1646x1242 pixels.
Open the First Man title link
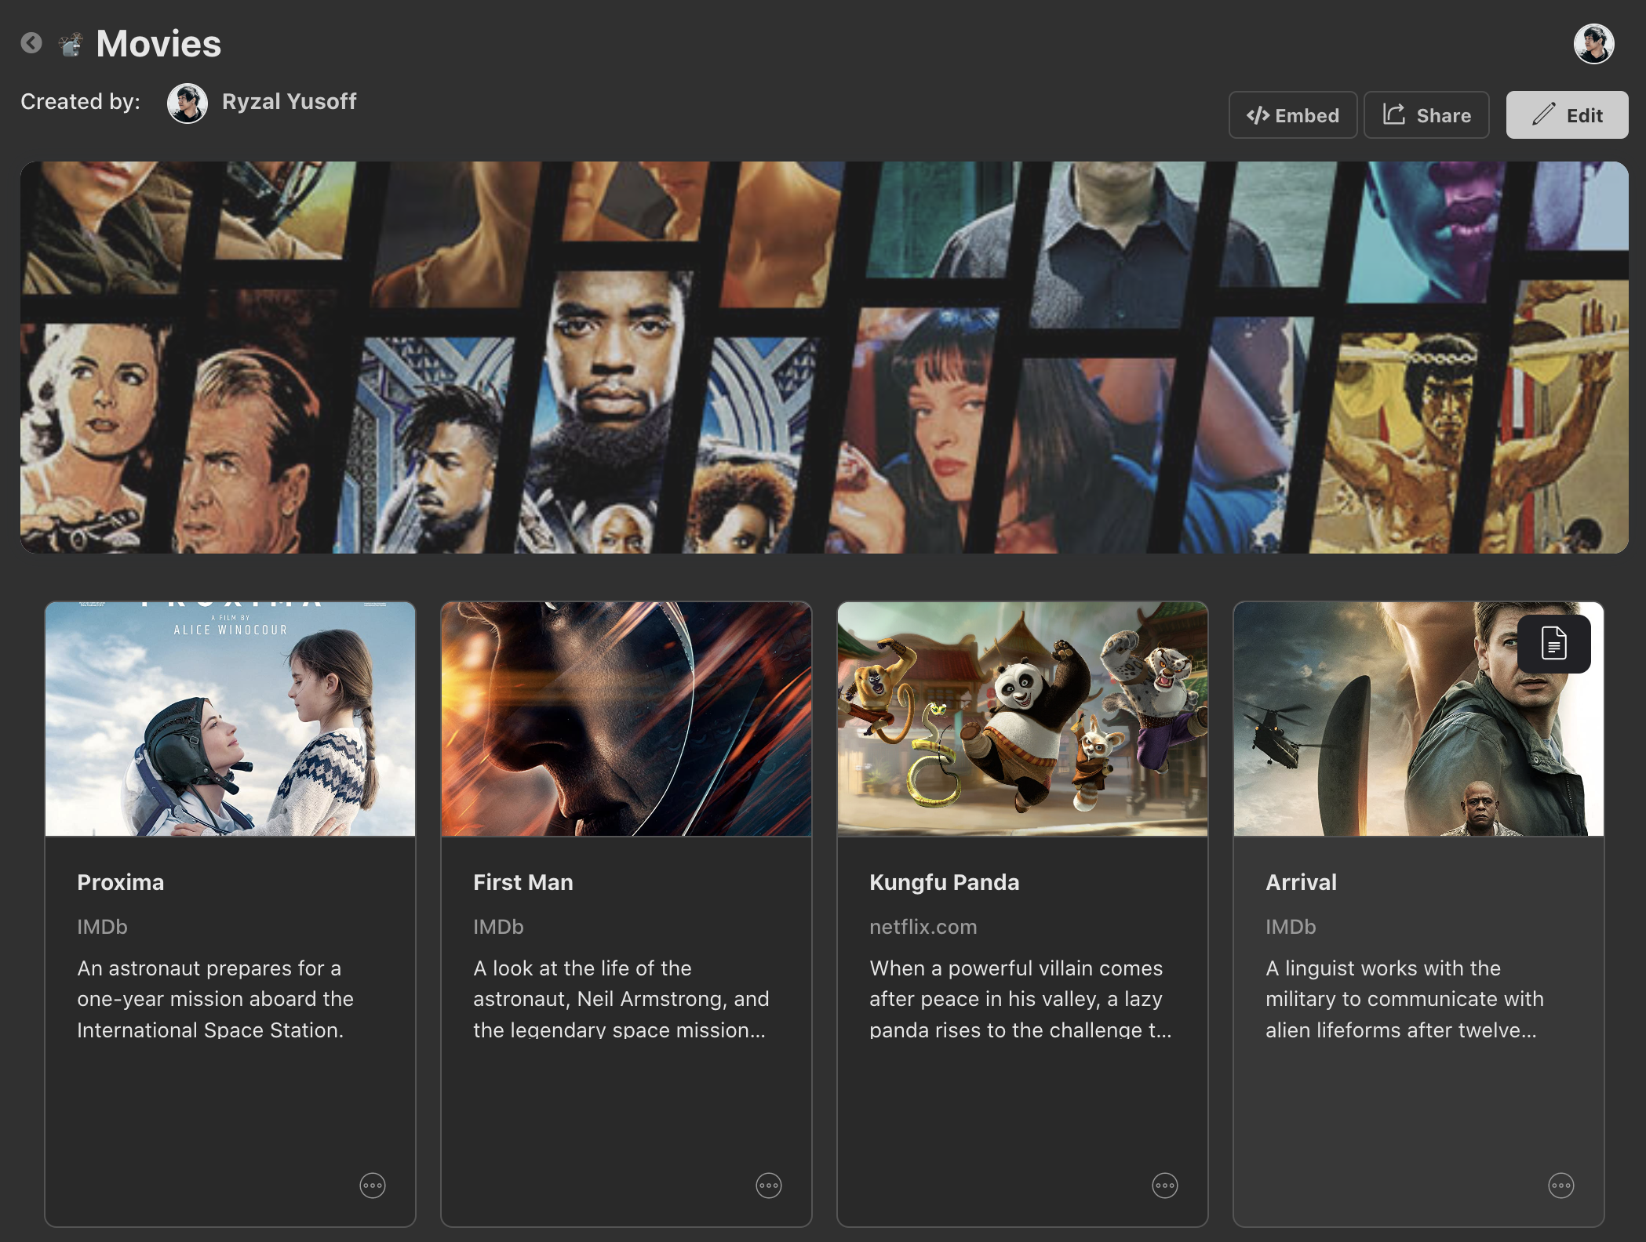coord(523,882)
